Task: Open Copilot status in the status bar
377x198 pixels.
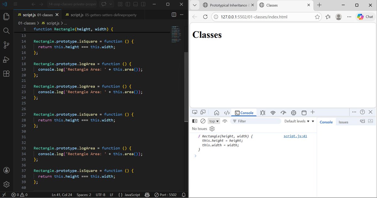Action: [146, 195]
